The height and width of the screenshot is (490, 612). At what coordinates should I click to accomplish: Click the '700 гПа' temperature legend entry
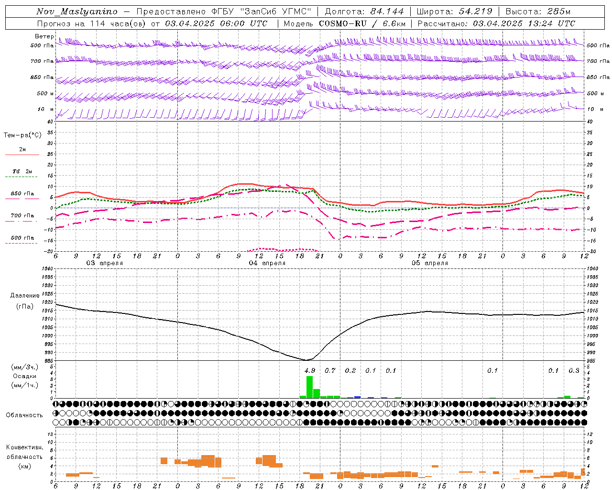[x=22, y=215]
